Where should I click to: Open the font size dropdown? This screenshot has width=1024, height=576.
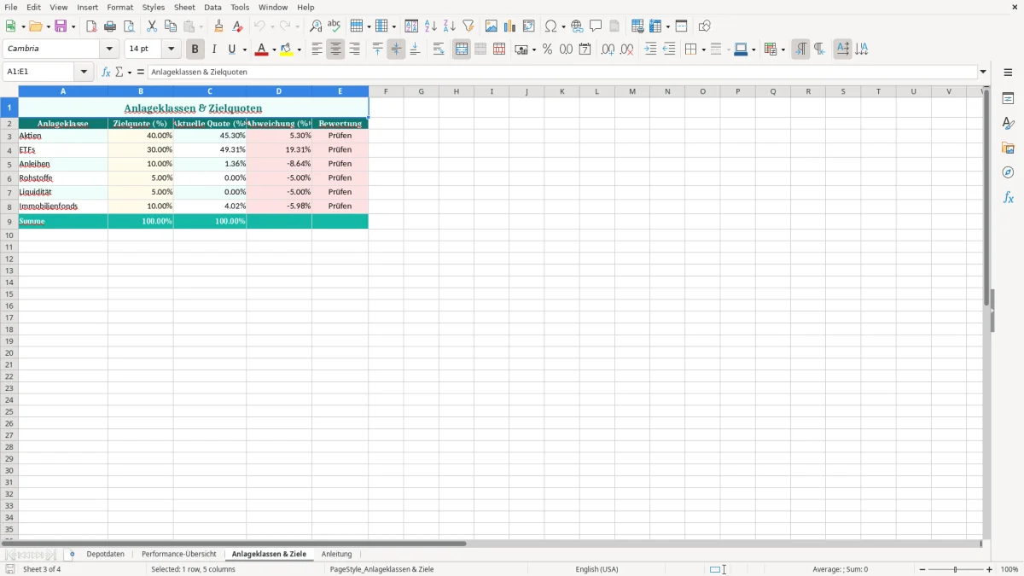pos(172,49)
